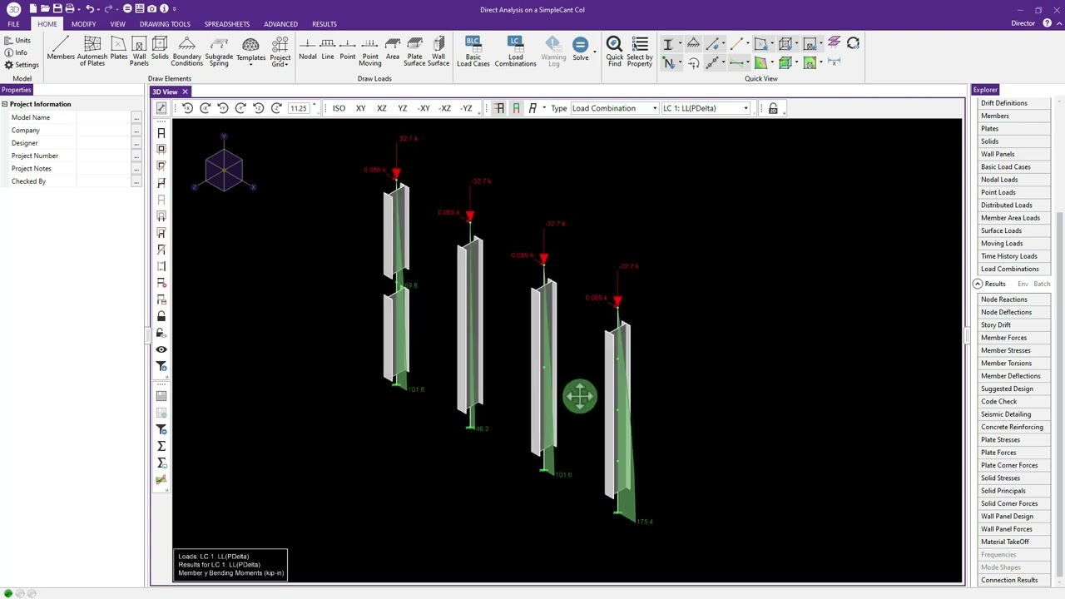This screenshot has height=599, width=1065.
Task: Select the Point Moving load tool
Action: [x=370, y=51]
